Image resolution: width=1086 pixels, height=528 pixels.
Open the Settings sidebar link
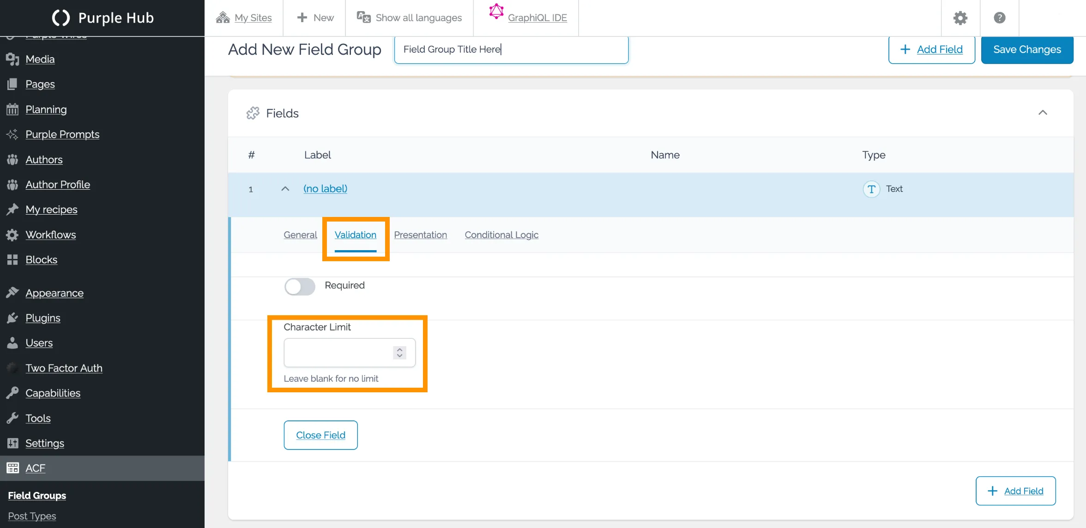click(45, 443)
